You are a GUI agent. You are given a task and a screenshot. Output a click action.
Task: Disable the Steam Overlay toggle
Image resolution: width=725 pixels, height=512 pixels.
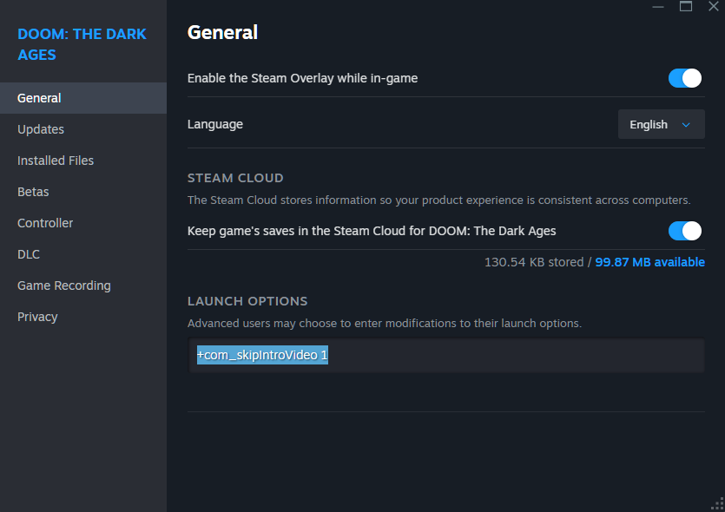click(x=684, y=78)
